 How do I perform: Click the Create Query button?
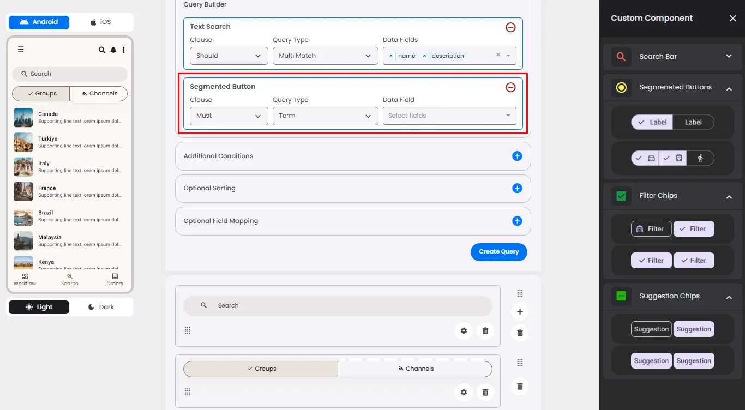[498, 252]
